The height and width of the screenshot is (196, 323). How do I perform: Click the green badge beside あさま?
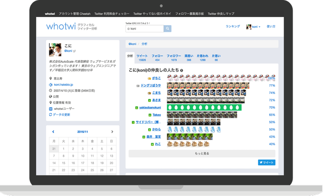[149, 100]
